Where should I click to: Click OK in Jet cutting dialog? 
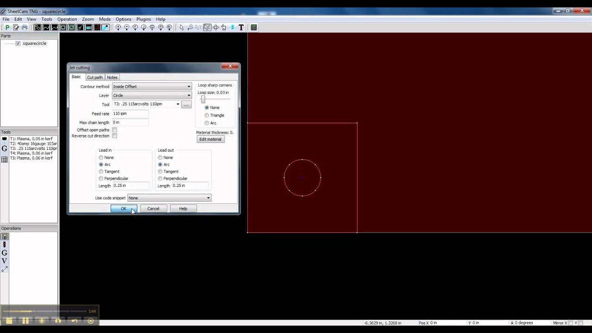(x=123, y=209)
